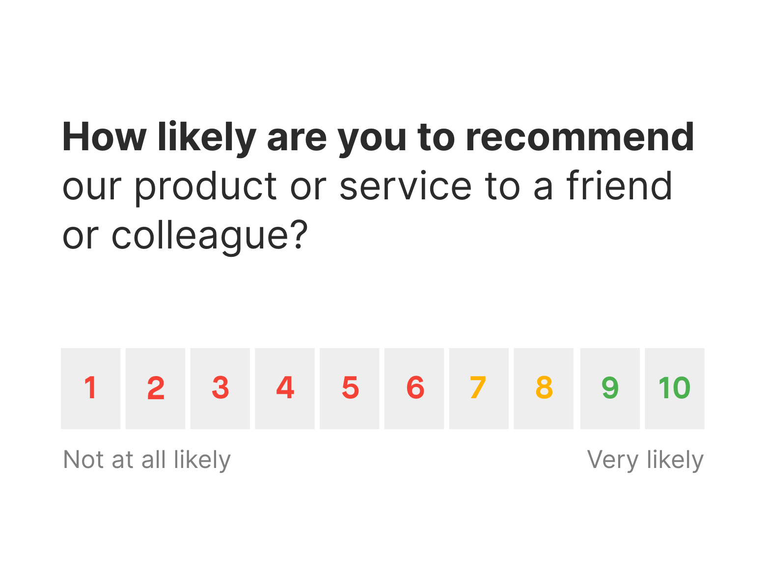This screenshot has width=768, height=576.
Task: Pick rating 4 for the survey
Action: [285, 389]
